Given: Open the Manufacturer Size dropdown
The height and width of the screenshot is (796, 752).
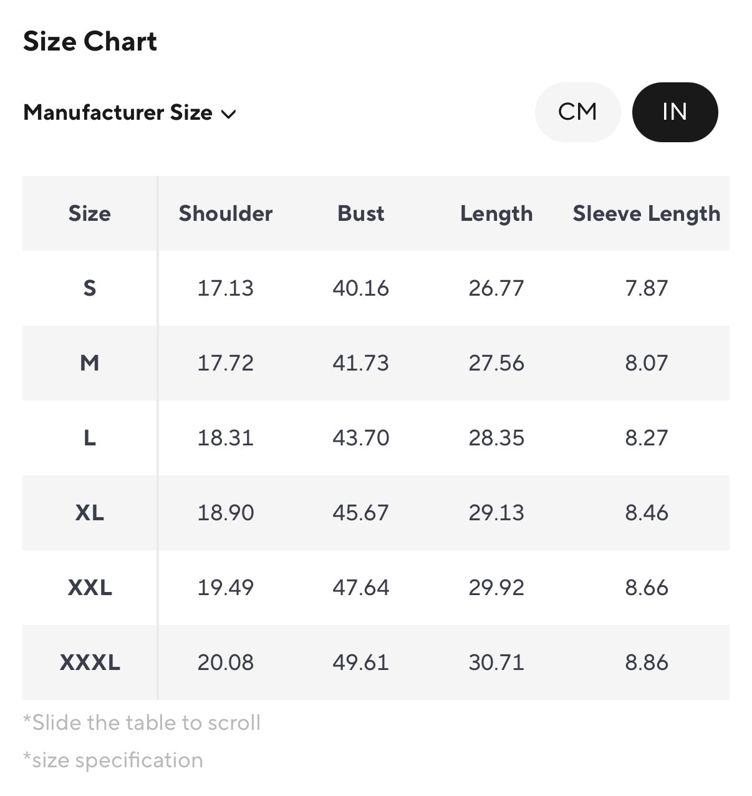Looking at the screenshot, I should [x=130, y=113].
